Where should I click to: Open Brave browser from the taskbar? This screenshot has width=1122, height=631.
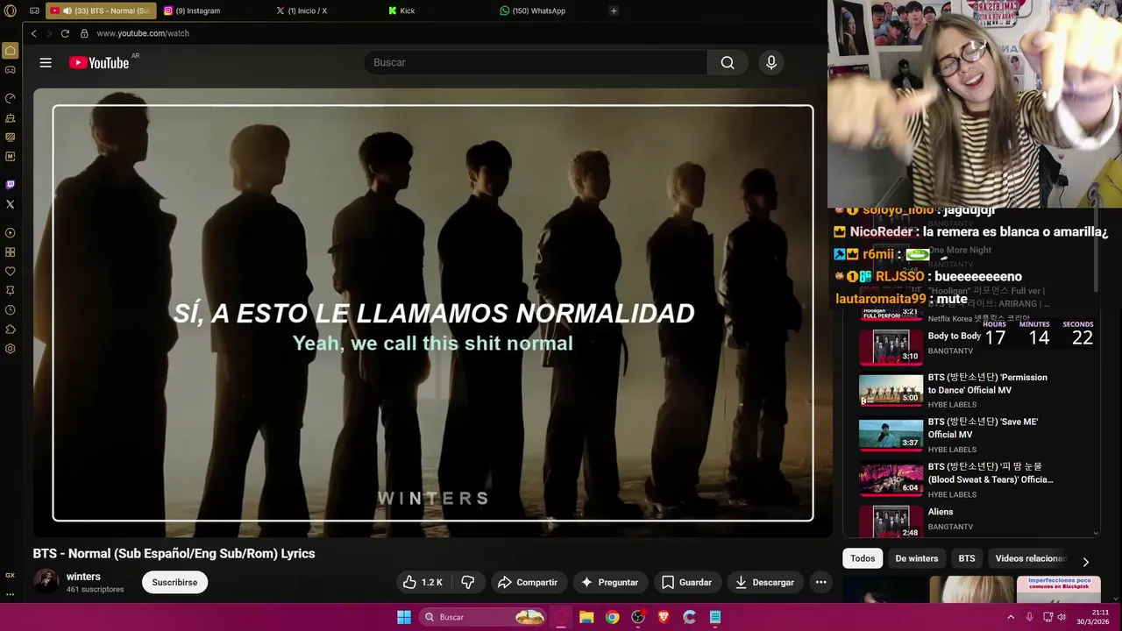[x=664, y=617]
